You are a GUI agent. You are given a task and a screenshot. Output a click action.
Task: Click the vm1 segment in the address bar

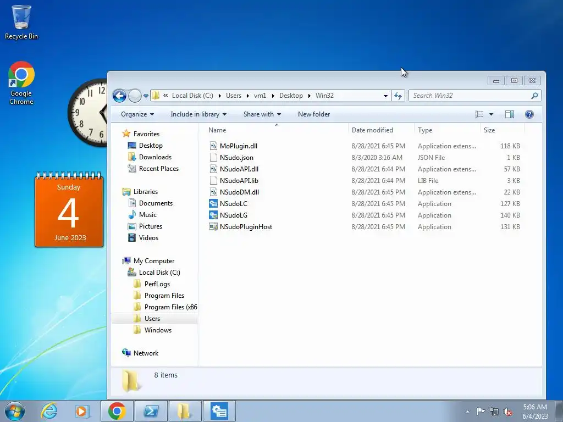(x=260, y=96)
